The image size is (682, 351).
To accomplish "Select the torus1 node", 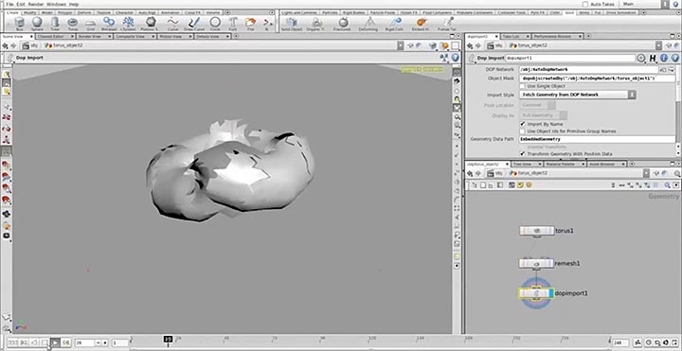I will 537,231.
